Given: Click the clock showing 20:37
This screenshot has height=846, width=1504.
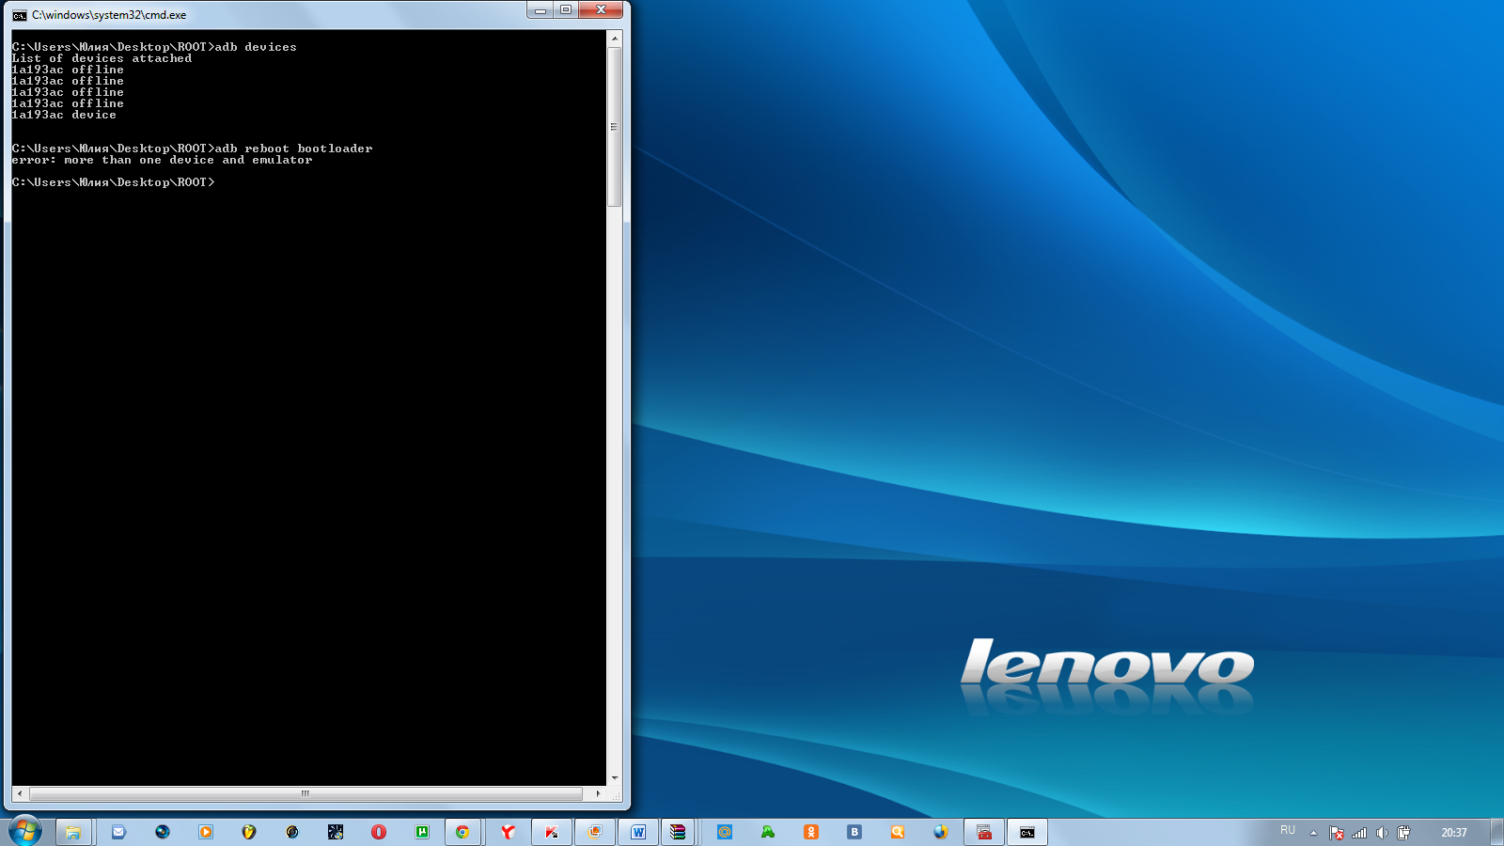Looking at the screenshot, I should 1453,833.
